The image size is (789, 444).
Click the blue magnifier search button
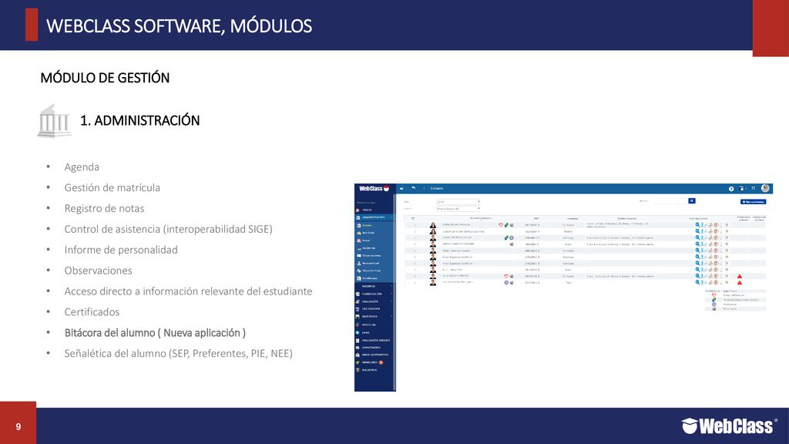click(x=692, y=201)
